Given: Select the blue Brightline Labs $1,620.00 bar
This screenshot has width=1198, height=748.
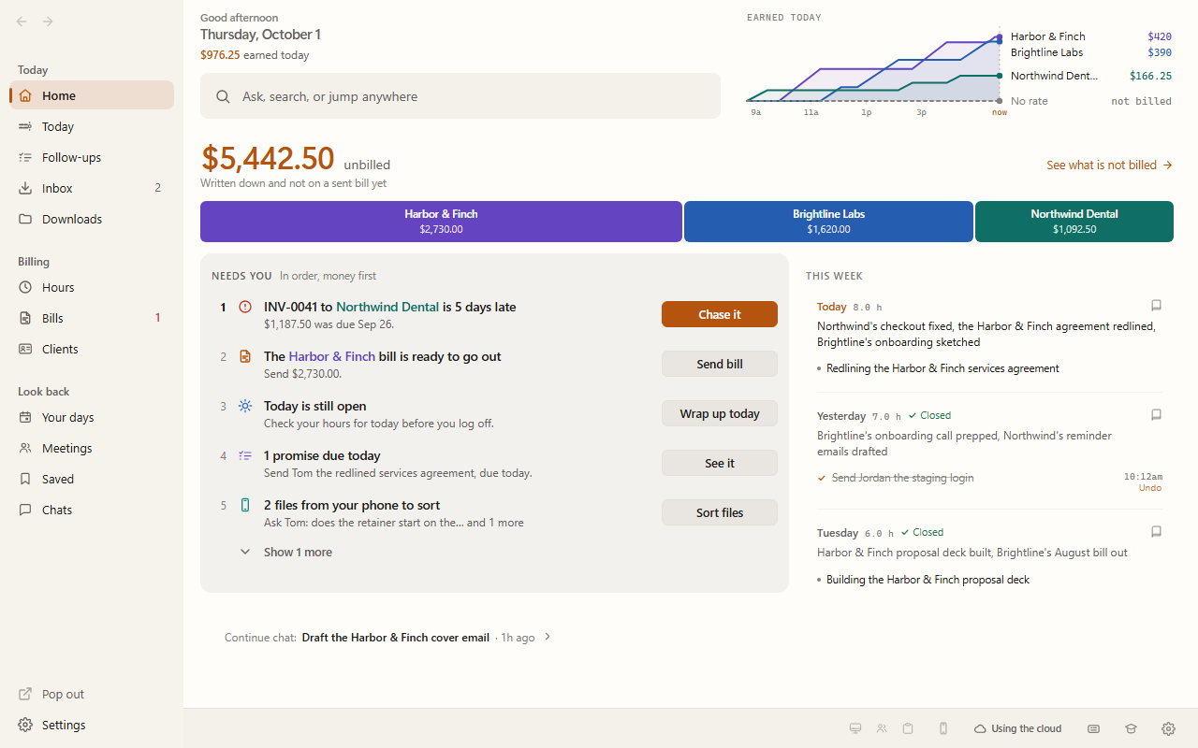Looking at the screenshot, I should 828,221.
